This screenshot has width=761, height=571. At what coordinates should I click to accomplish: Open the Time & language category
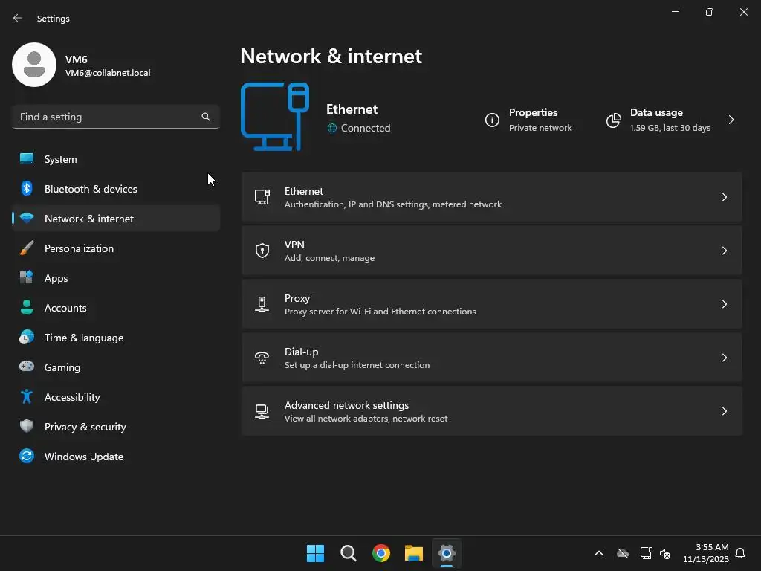click(84, 338)
